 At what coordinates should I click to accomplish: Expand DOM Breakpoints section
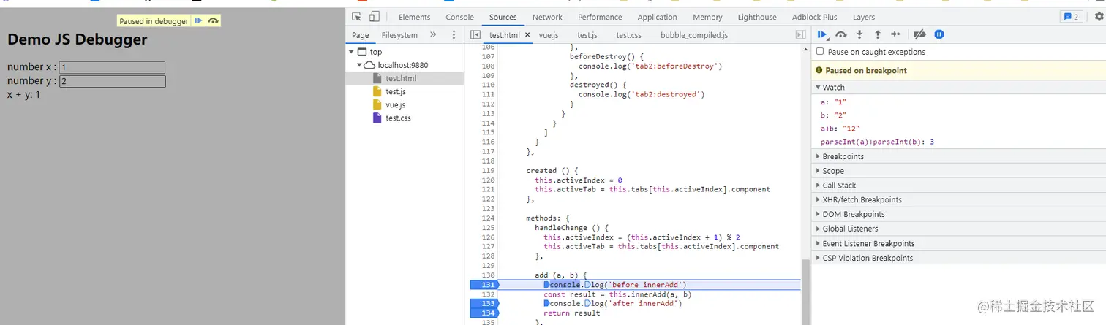point(958,215)
